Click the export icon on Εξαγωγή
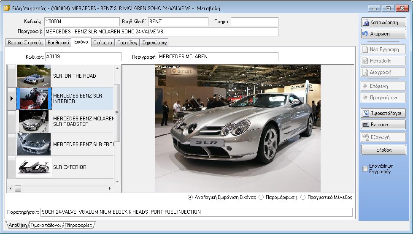The image size is (413, 234). pos(366,137)
